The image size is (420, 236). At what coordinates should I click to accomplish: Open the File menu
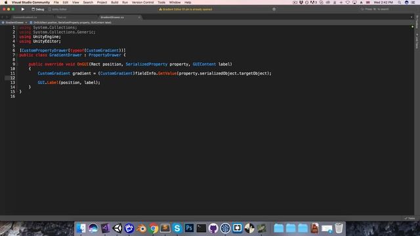point(56,3)
